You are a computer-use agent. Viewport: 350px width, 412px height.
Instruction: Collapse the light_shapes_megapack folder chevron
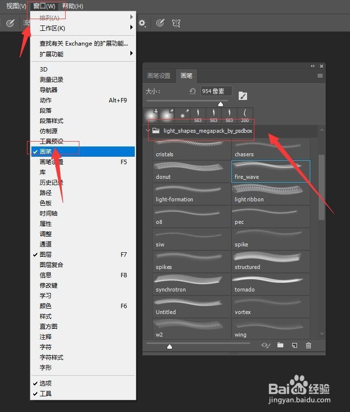click(148, 130)
